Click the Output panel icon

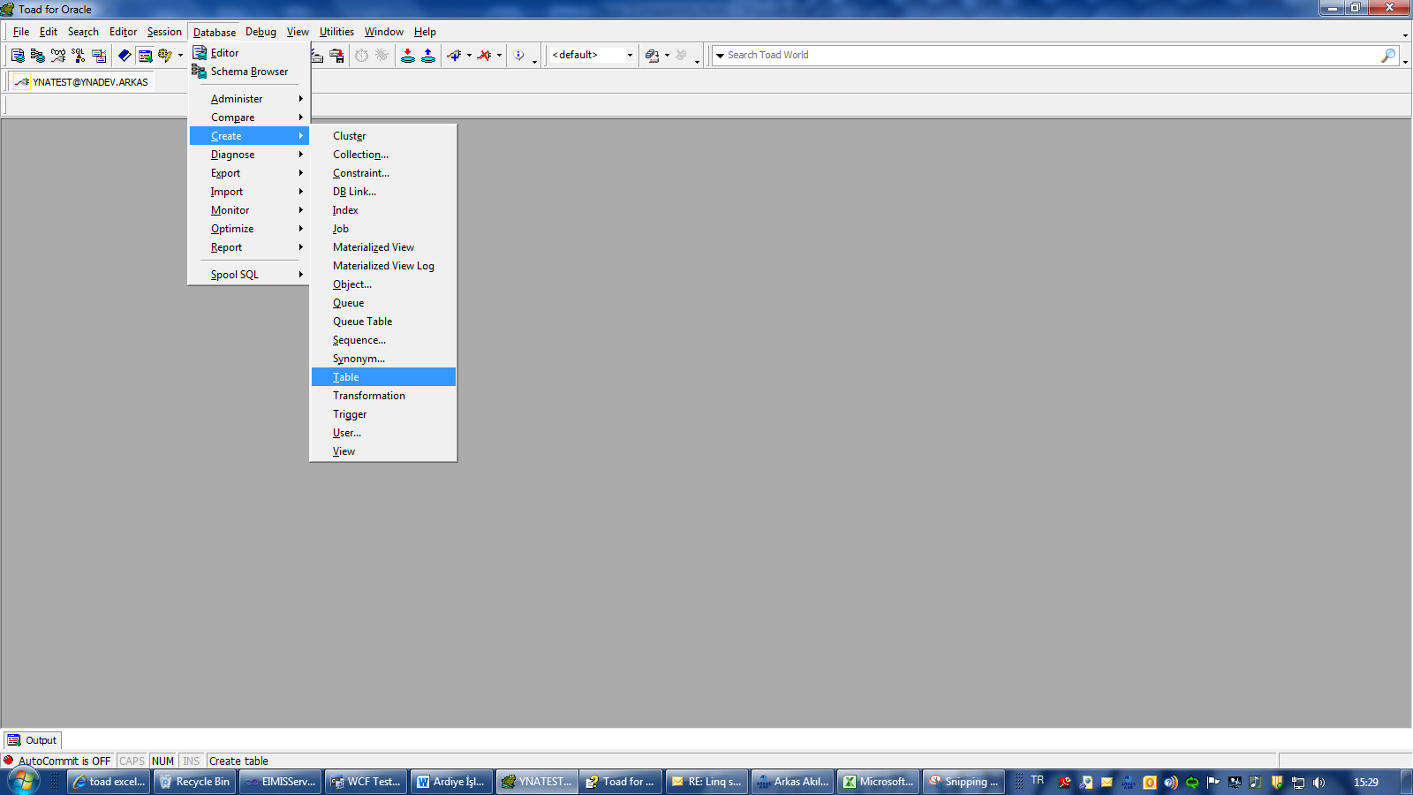pyautogui.click(x=14, y=740)
